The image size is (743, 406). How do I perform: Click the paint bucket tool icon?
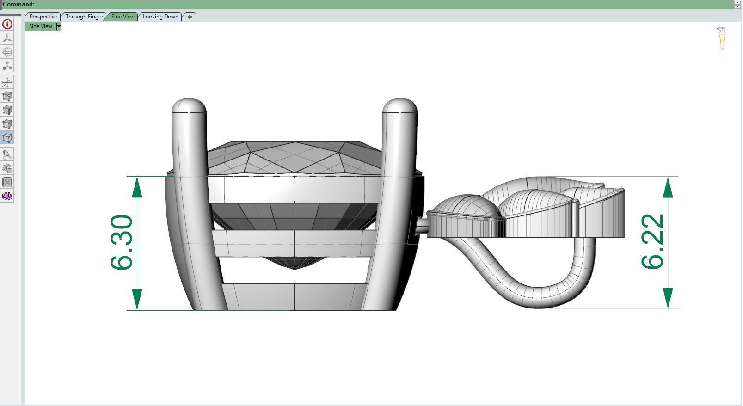7,154
